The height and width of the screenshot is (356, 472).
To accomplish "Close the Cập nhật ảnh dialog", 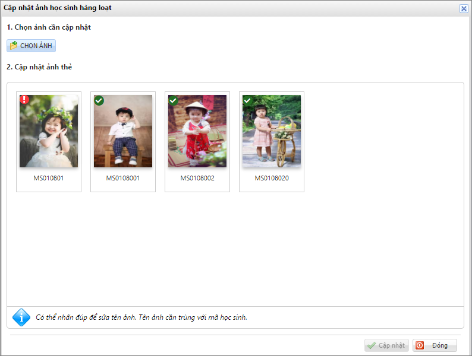I will point(464,8).
